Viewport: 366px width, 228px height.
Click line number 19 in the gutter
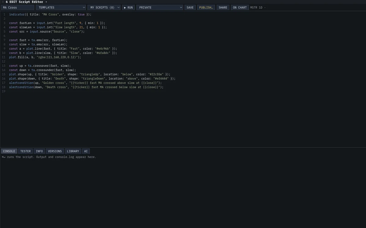pyautogui.click(x=4, y=91)
